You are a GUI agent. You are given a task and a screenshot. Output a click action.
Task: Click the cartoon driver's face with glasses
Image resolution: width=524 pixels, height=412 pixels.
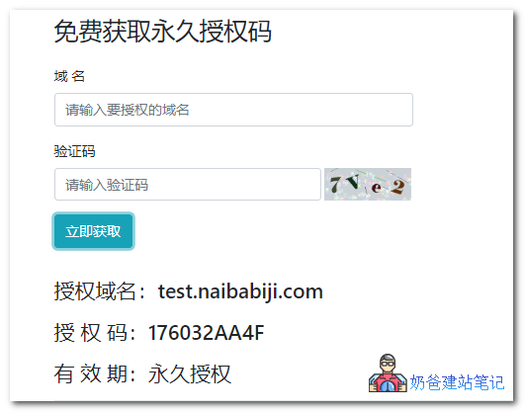pyautogui.click(x=388, y=363)
